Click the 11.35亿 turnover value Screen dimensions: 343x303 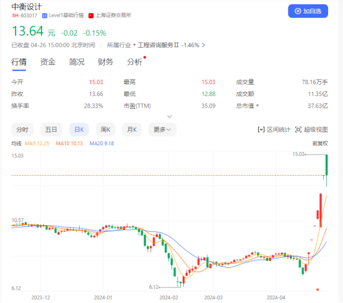pyautogui.click(x=318, y=94)
